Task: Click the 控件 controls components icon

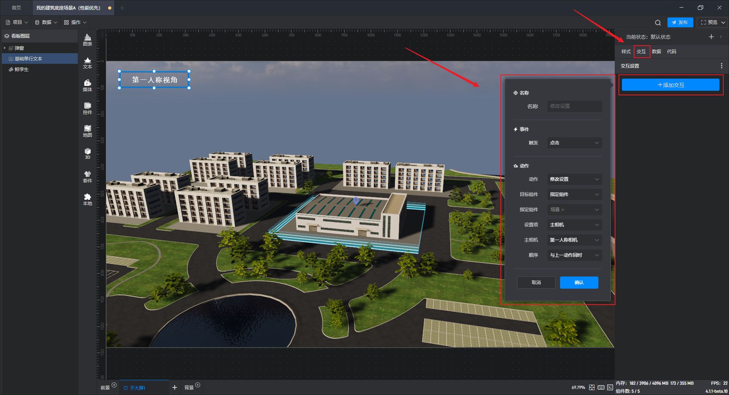Action: tap(87, 108)
